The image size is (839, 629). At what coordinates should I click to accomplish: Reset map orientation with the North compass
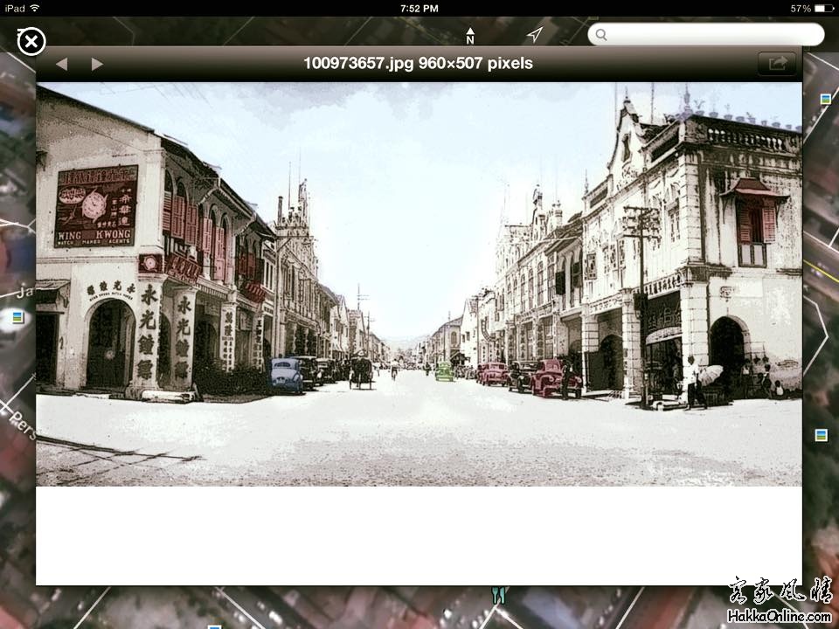coord(470,36)
